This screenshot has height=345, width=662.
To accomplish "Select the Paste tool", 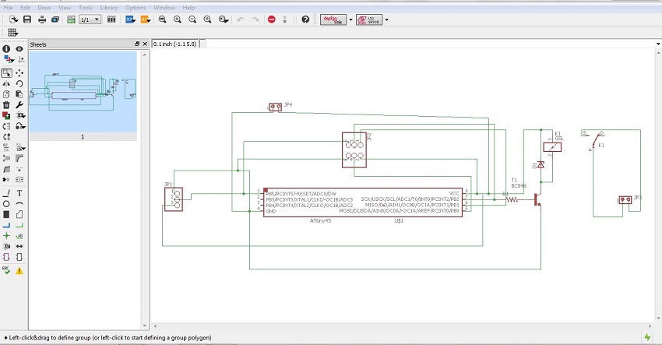I will [x=19, y=94].
